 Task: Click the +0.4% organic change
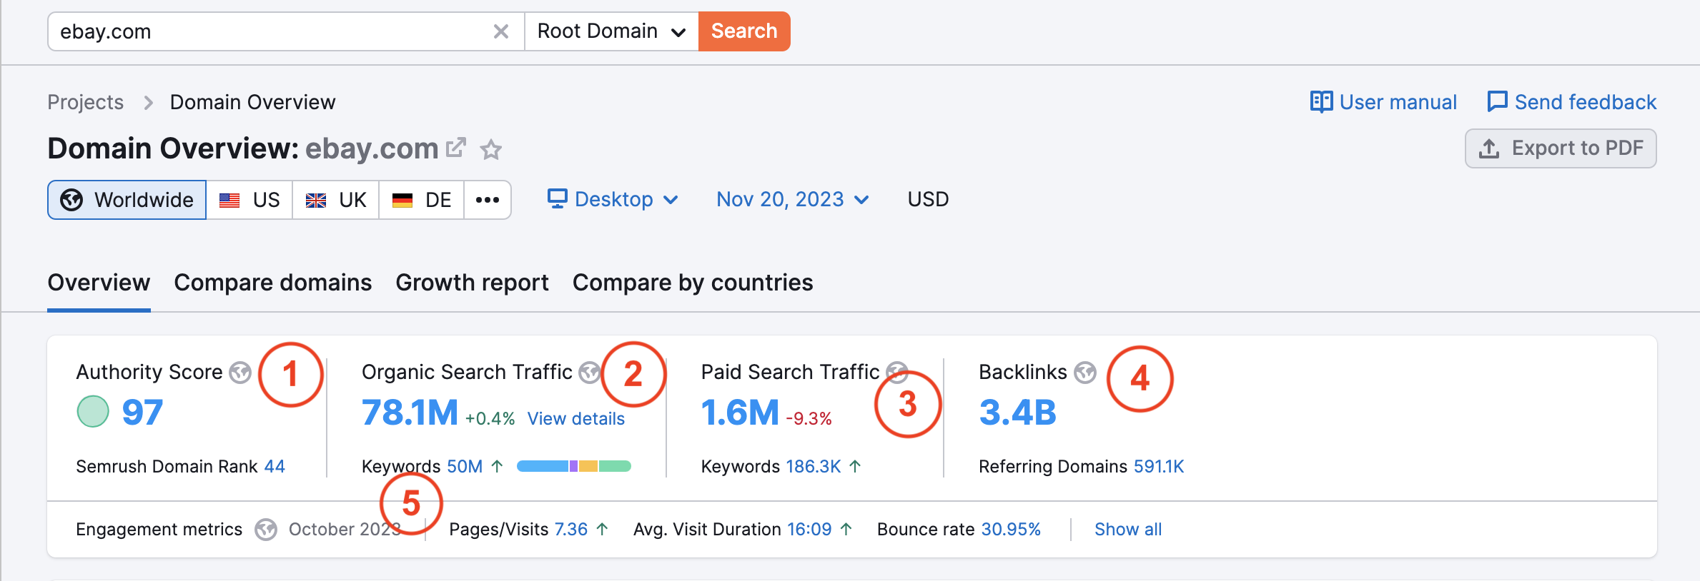pyautogui.click(x=490, y=419)
